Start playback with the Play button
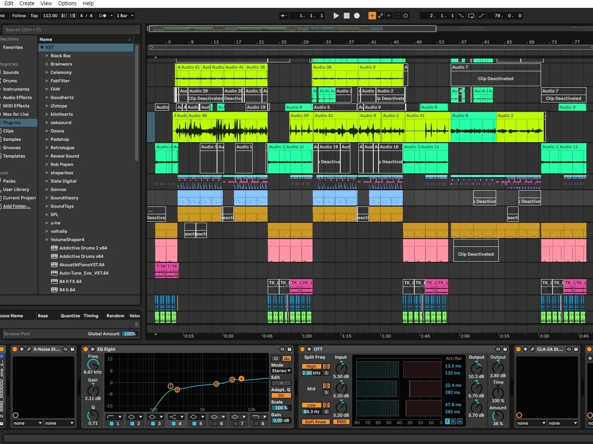Image resolution: width=593 pixels, height=444 pixels. coord(336,15)
